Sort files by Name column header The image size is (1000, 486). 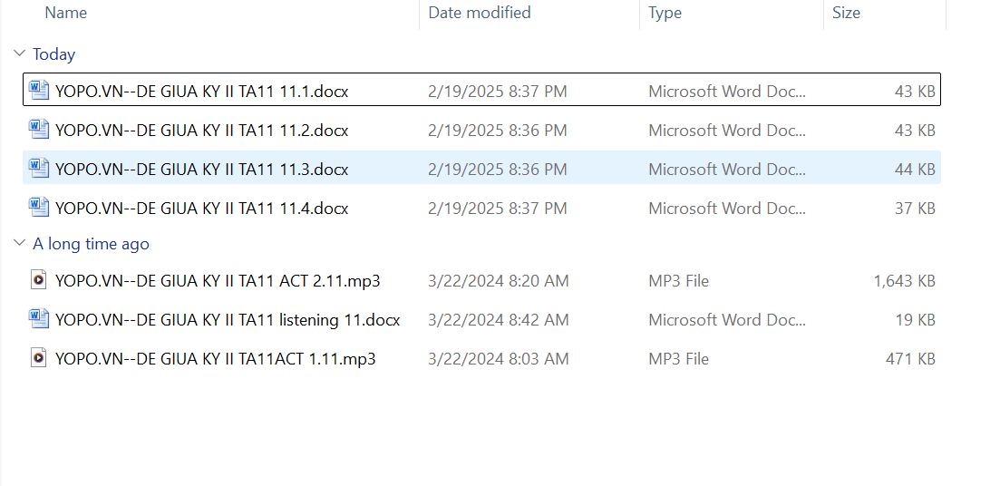(66, 13)
